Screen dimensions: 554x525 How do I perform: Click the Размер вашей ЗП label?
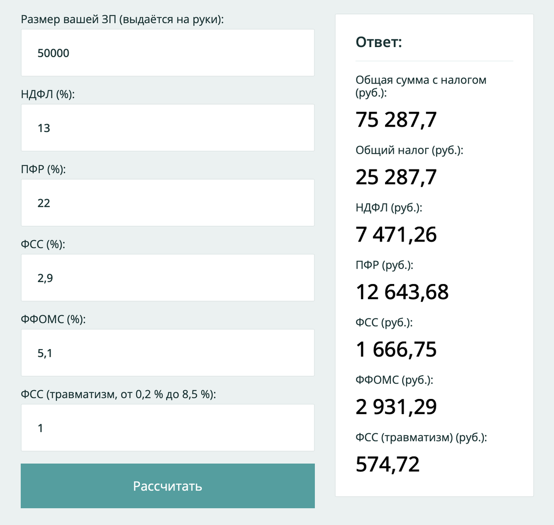(122, 19)
